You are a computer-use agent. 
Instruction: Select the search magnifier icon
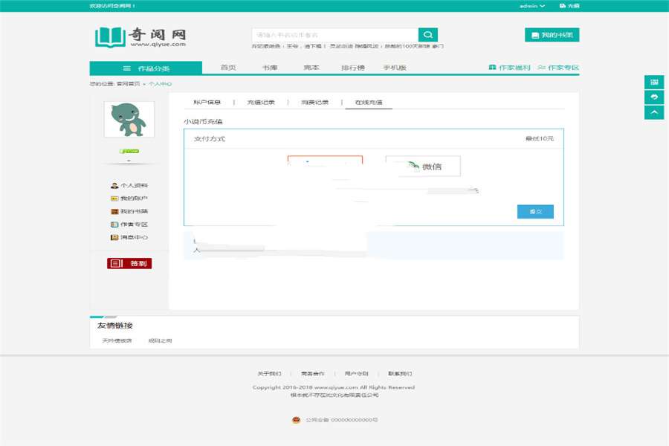pos(426,33)
